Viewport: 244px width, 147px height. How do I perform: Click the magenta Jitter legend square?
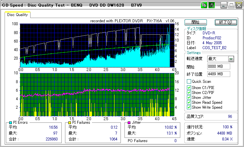(129, 123)
